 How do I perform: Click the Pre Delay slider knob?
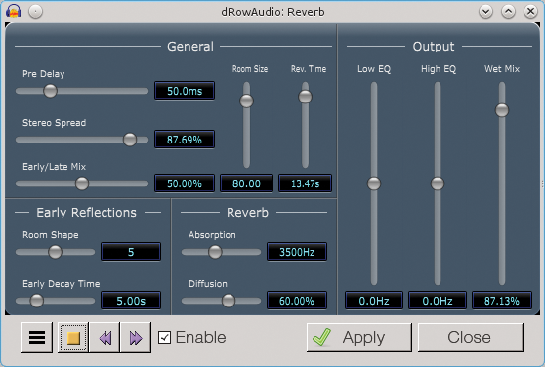pyautogui.click(x=50, y=91)
